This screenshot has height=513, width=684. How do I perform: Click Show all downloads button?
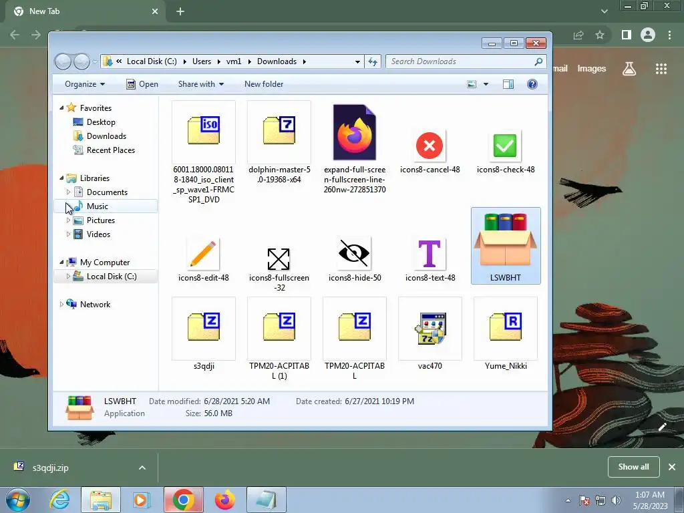click(633, 467)
